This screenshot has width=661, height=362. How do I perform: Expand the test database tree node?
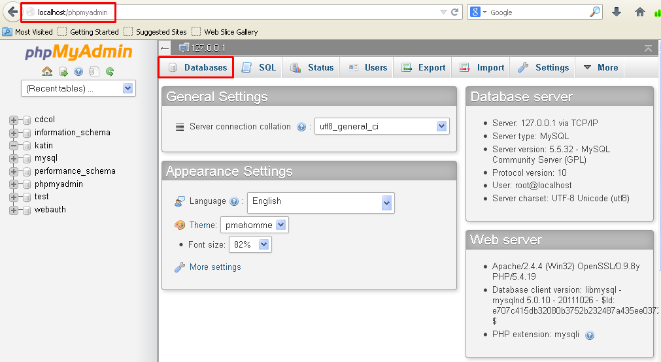click(x=14, y=197)
